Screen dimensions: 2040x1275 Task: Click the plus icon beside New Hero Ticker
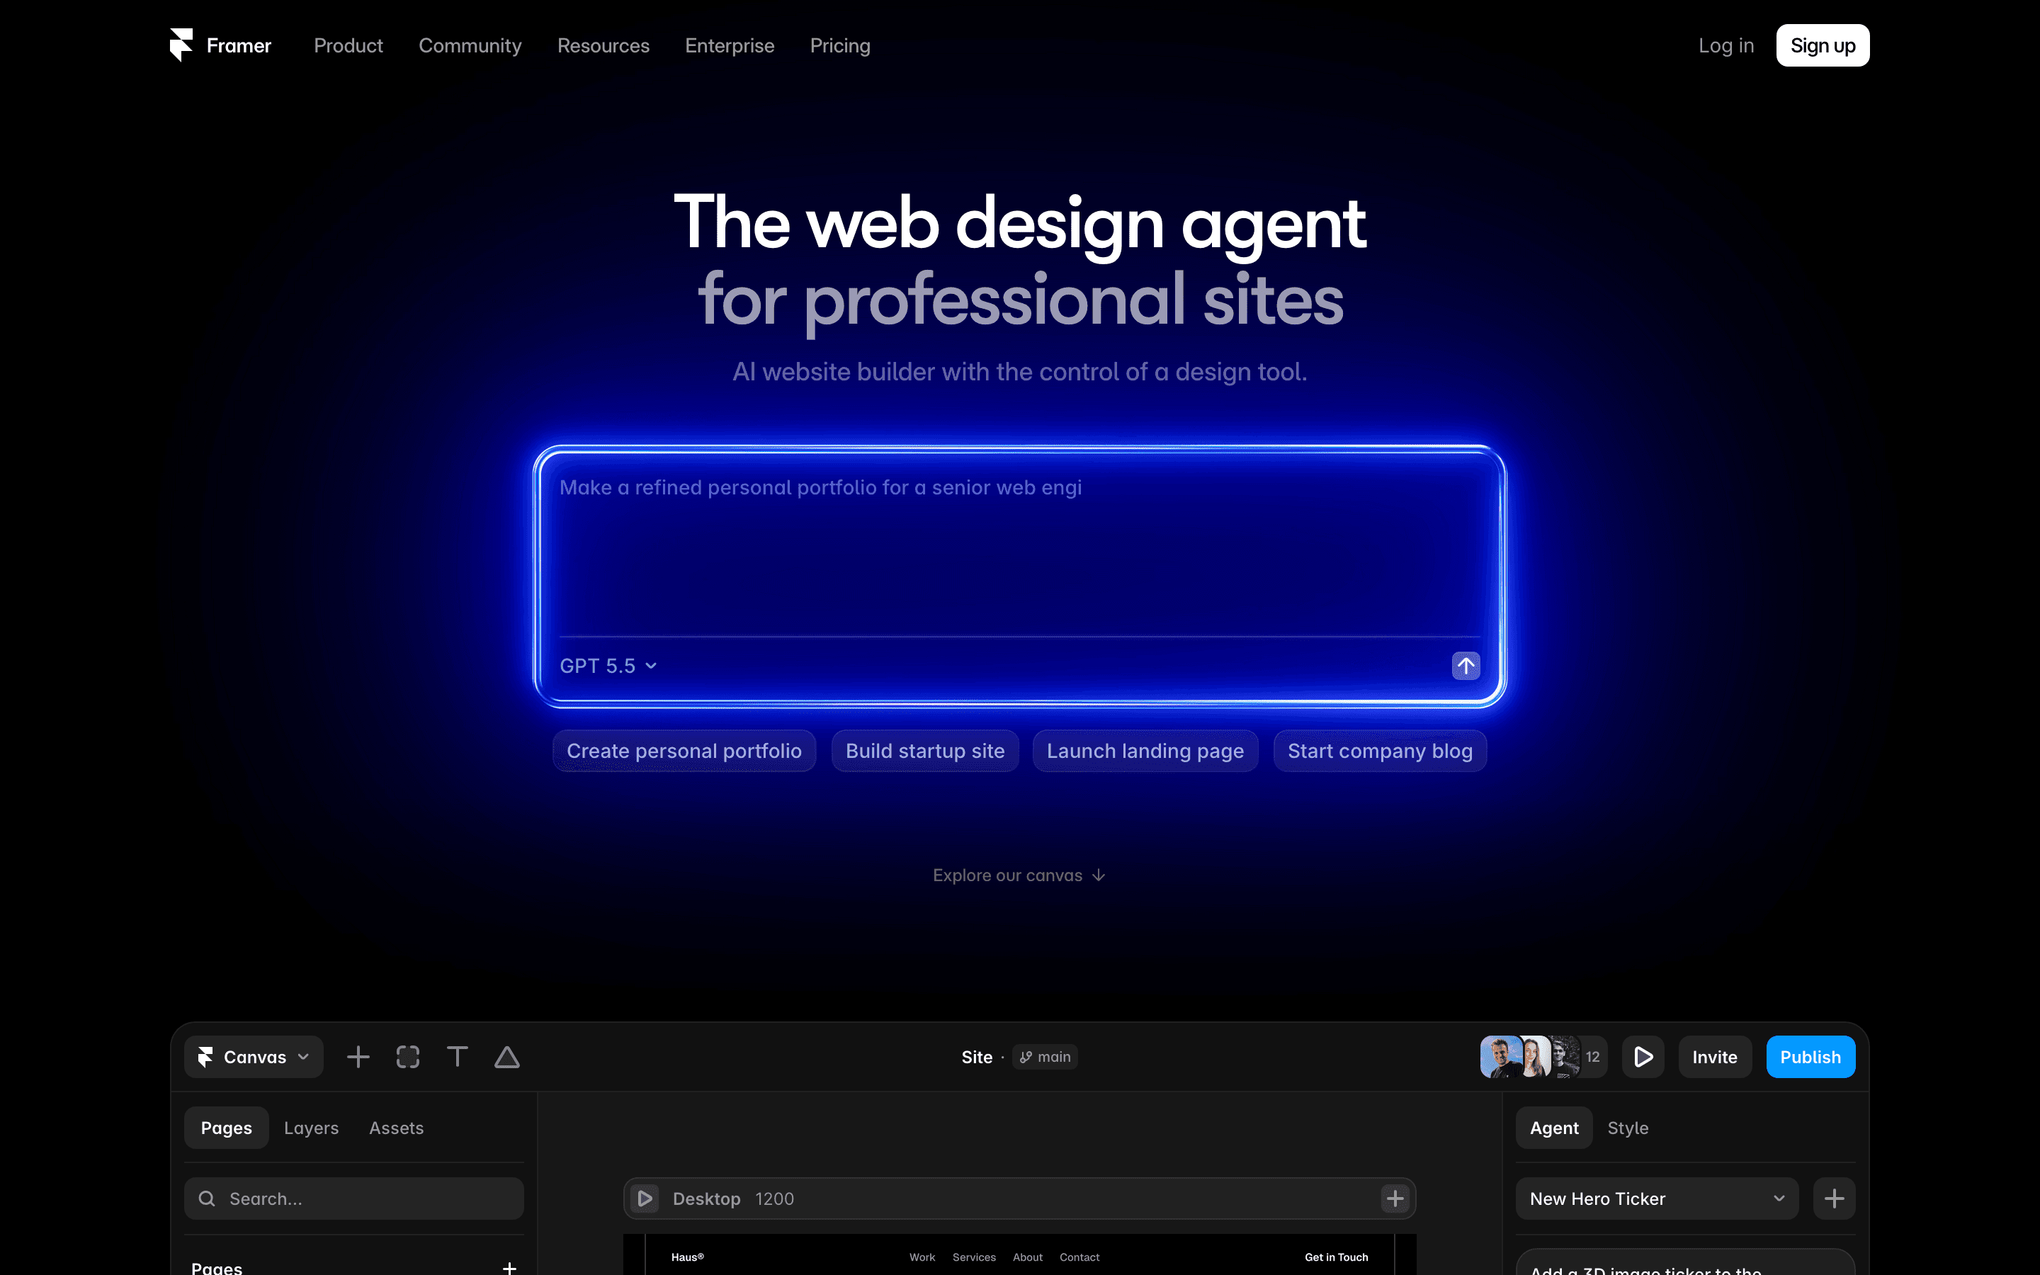click(1835, 1198)
